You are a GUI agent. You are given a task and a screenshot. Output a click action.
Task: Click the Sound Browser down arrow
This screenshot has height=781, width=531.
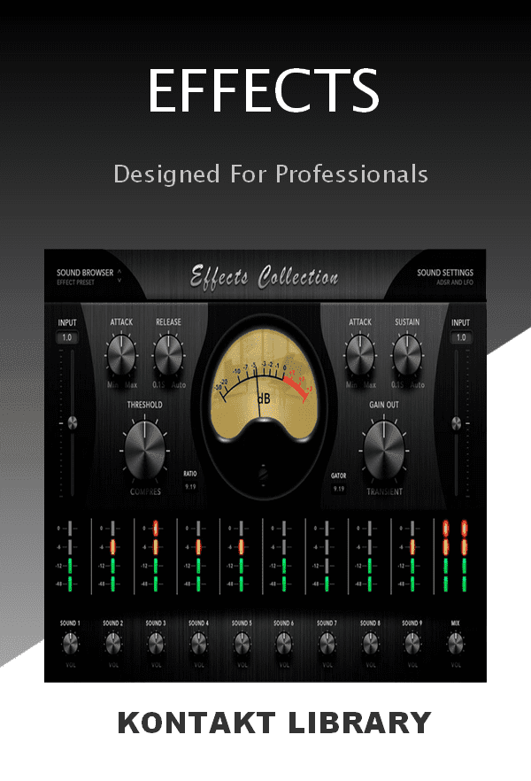click(119, 281)
